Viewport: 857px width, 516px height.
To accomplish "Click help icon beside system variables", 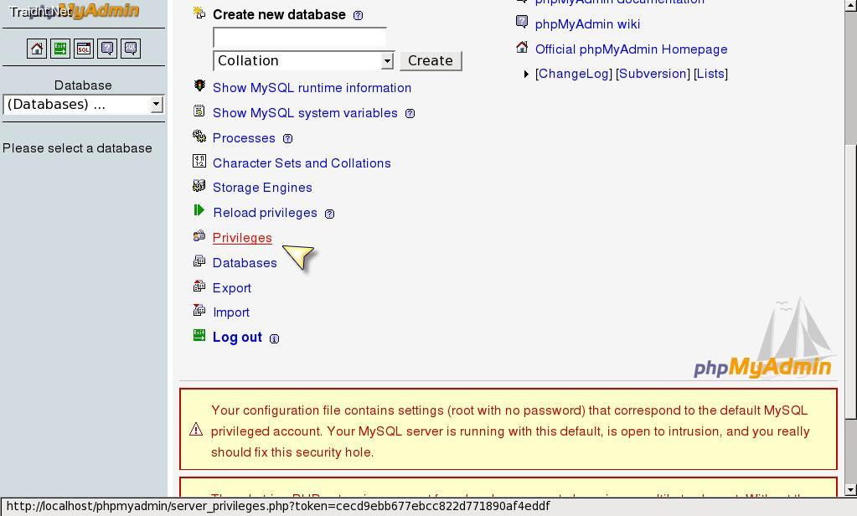I will [x=410, y=113].
